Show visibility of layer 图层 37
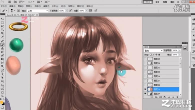 click(145, 81)
